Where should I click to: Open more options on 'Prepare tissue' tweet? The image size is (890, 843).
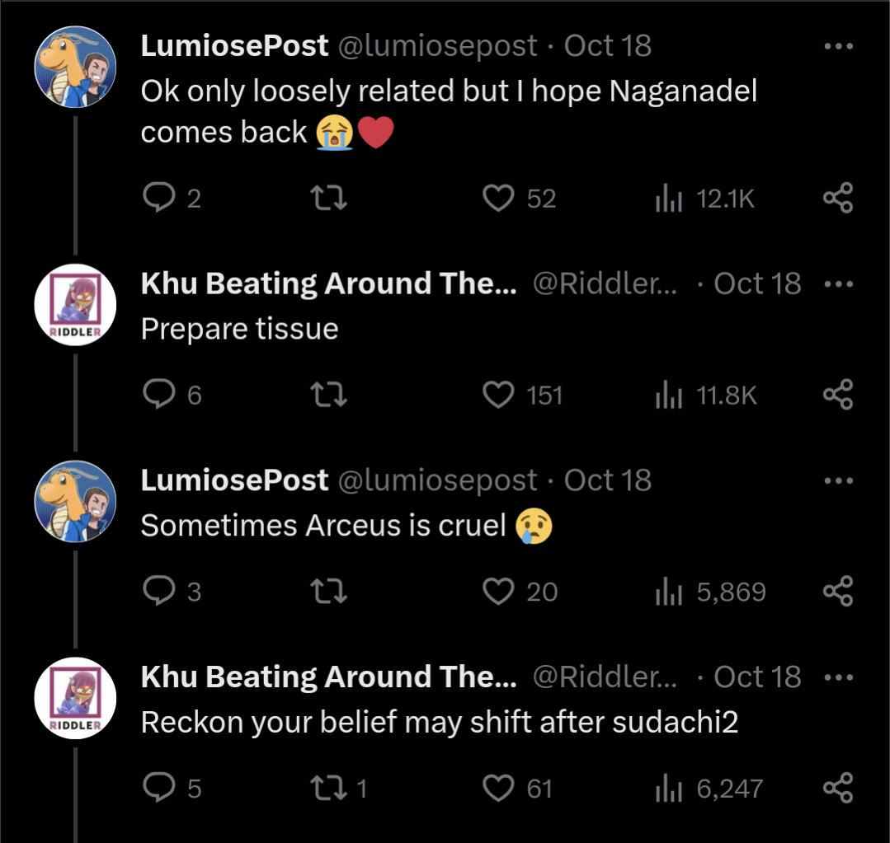click(838, 284)
